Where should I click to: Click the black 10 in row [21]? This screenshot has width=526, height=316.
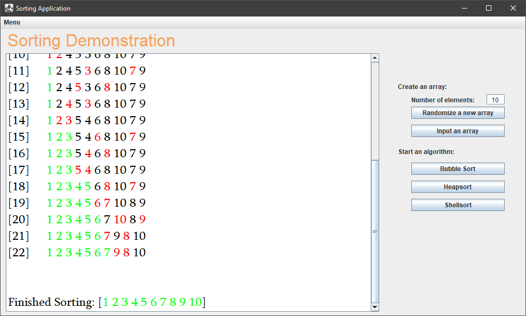(139, 236)
